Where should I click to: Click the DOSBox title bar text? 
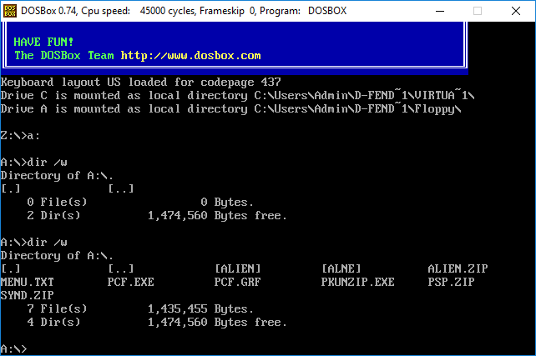(x=184, y=11)
